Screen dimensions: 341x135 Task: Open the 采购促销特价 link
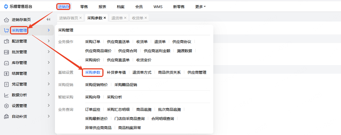[x=96, y=85]
